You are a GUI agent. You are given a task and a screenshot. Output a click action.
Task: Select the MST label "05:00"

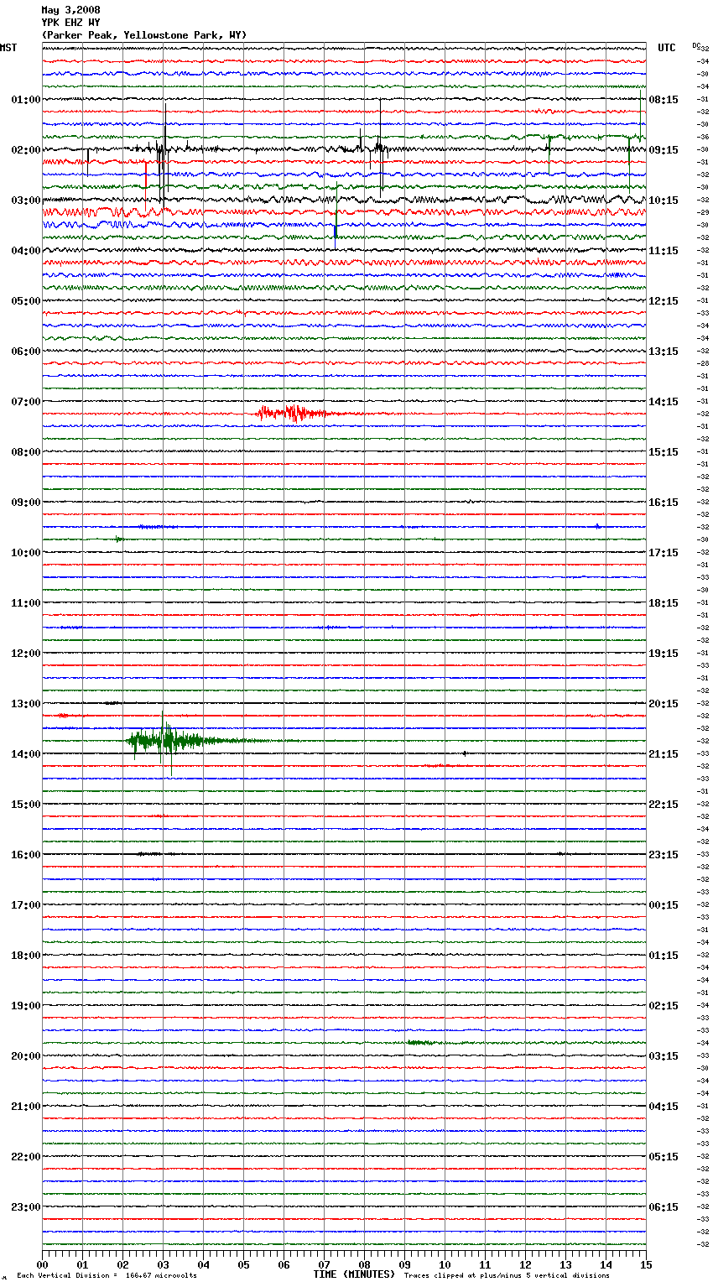click(26, 301)
